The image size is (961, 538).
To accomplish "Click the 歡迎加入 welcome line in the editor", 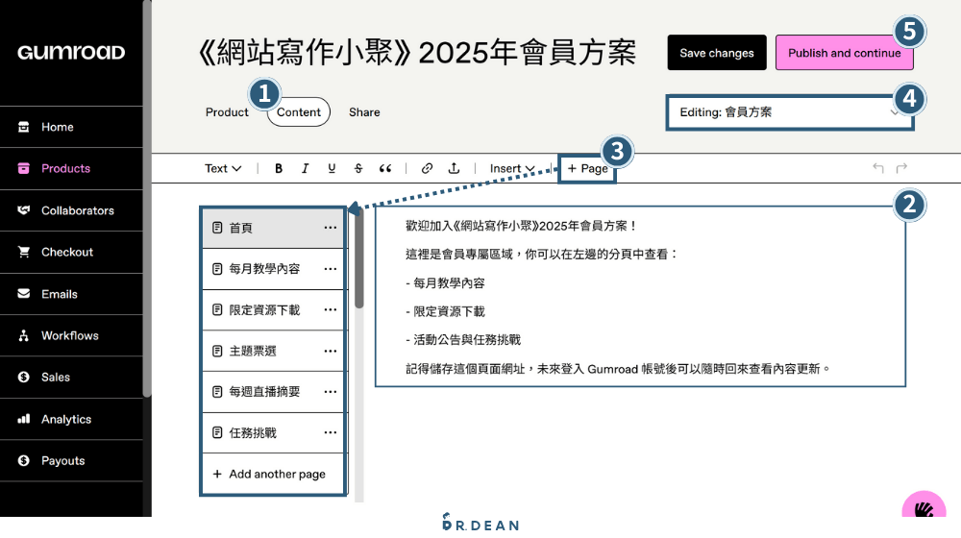I will 522,226.
